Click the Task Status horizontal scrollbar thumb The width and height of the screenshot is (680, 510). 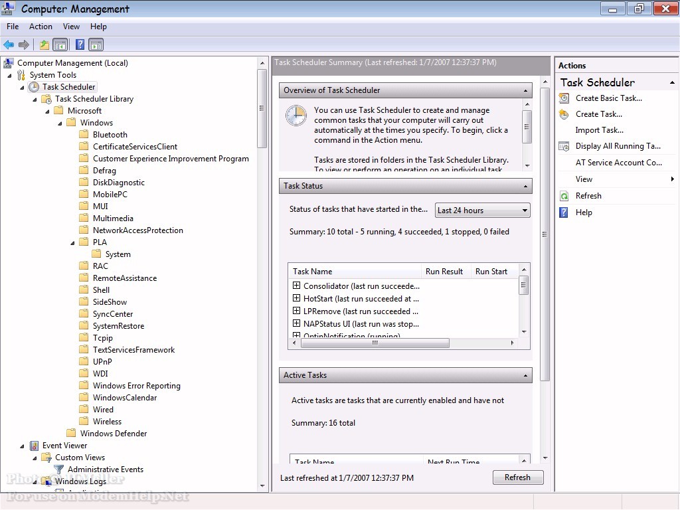coord(375,343)
